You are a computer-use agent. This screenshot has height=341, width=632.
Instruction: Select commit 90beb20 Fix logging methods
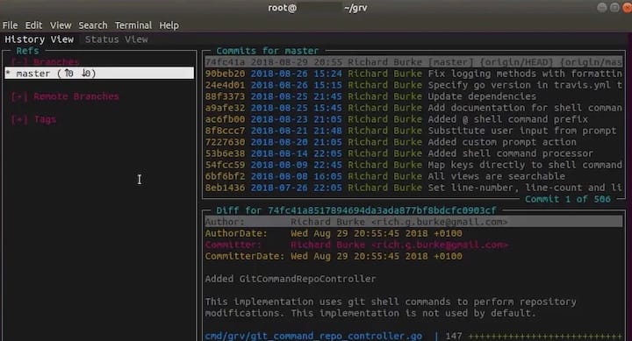413,74
